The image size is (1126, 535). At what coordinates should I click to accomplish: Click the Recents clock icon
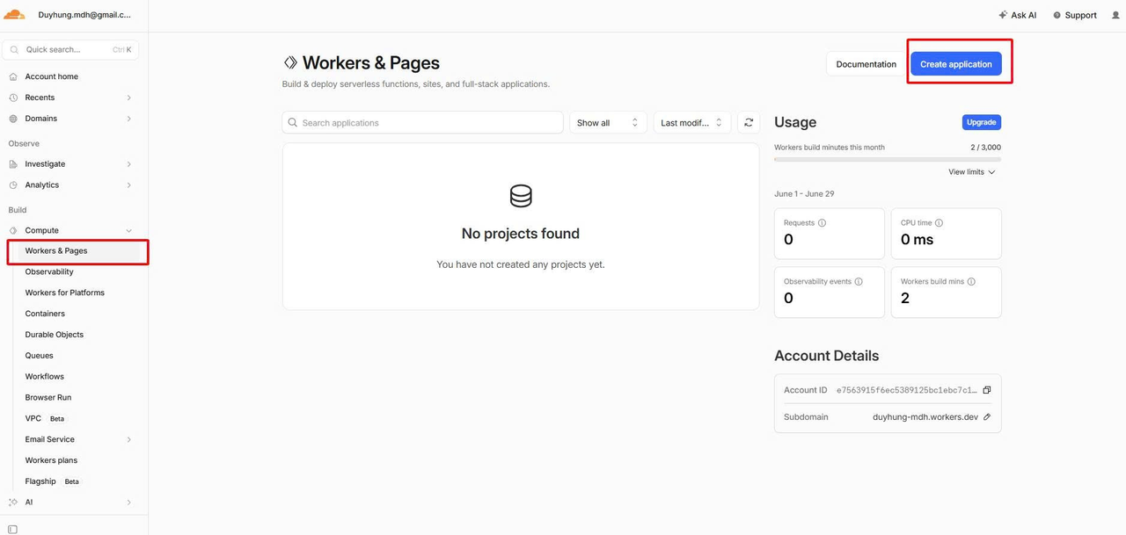pyautogui.click(x=13, y=98)
